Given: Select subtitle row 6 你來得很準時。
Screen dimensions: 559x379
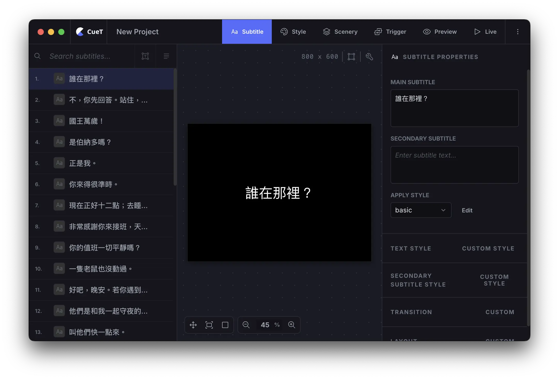Looking at the screenshot, I should (101, 184).
